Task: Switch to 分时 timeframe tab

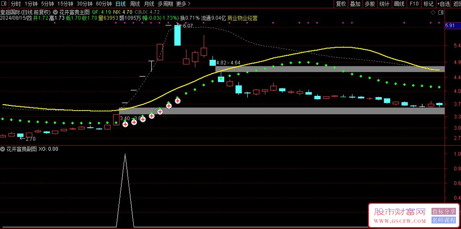Action: coord(16,4)
